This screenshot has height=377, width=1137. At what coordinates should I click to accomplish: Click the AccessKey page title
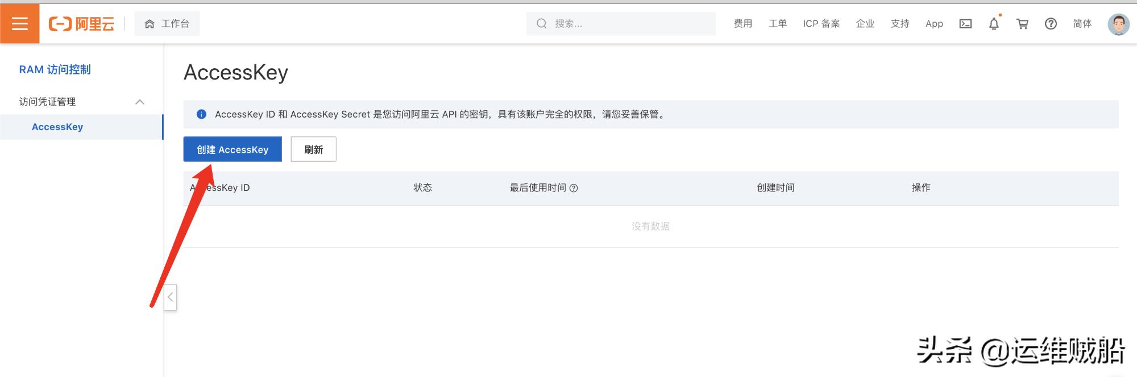[236, 73]
